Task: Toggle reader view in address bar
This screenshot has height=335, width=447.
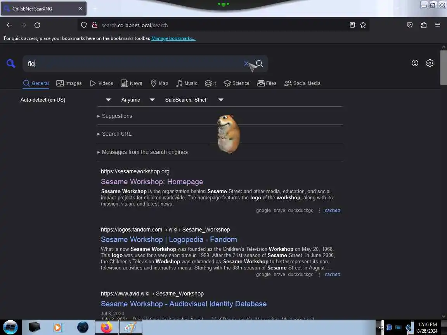Action: (352, 25)
